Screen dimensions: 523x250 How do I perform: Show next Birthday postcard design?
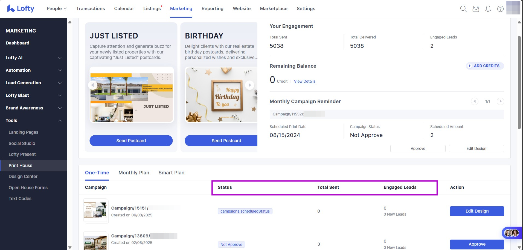pyautogui.click(x=249, y=85)
